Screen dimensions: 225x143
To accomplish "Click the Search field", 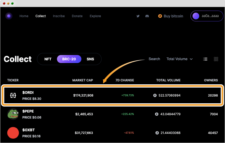I will 154,59.
